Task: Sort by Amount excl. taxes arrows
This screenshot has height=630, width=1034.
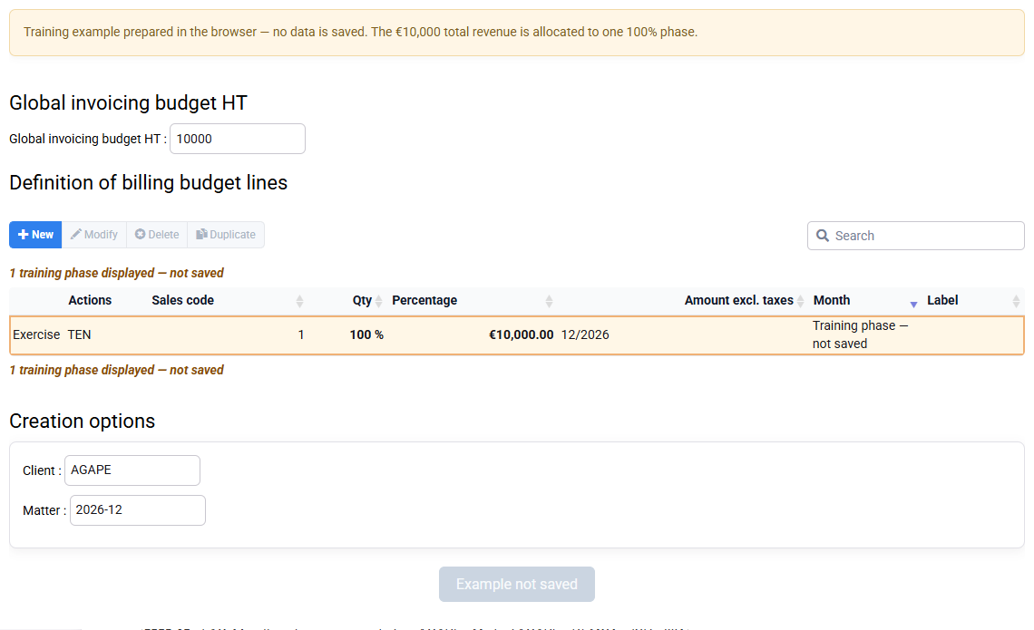Action: [800, 301]
